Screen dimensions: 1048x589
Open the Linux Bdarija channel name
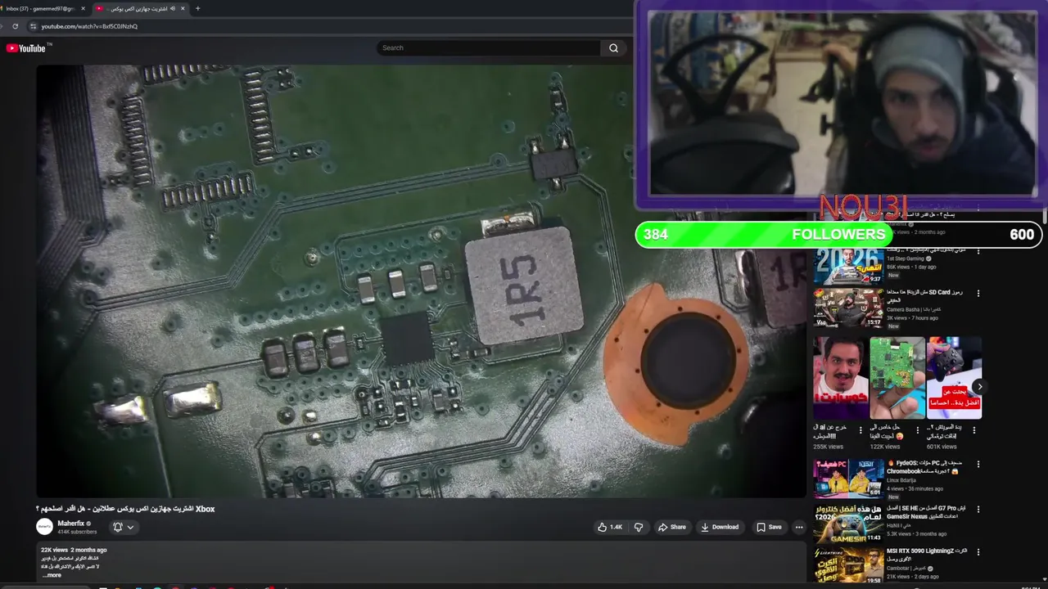click(901, 480)
